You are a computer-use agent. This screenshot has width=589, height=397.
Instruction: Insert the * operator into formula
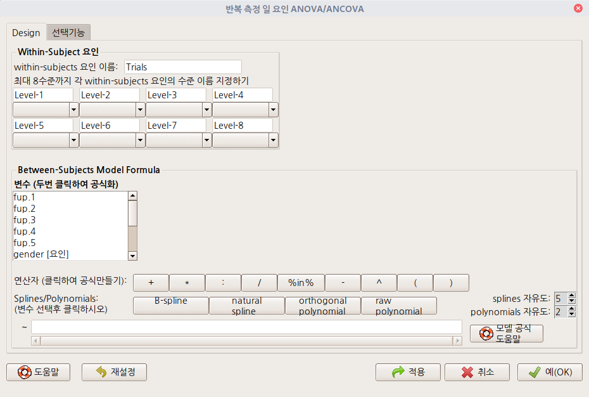click(187, 283)
